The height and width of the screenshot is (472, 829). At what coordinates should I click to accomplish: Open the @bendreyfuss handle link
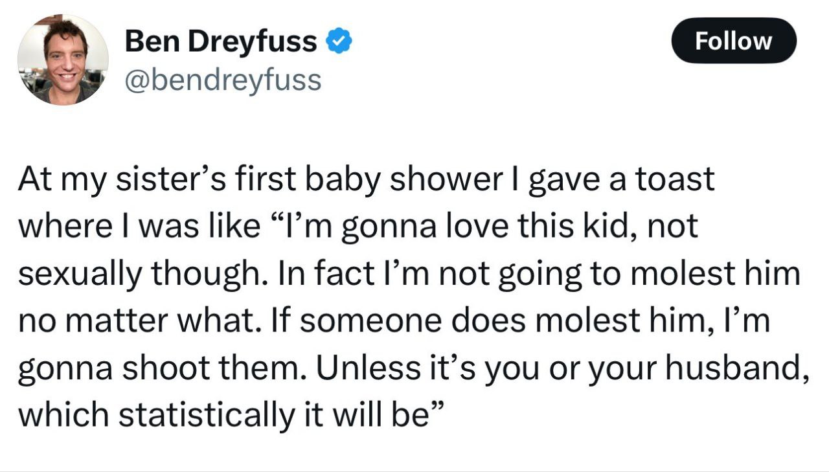[222, 80]
